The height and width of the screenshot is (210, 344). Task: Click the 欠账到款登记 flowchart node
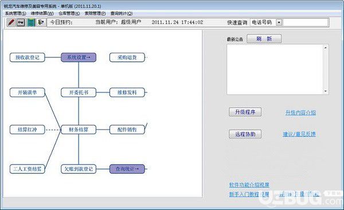pos(79,169)
